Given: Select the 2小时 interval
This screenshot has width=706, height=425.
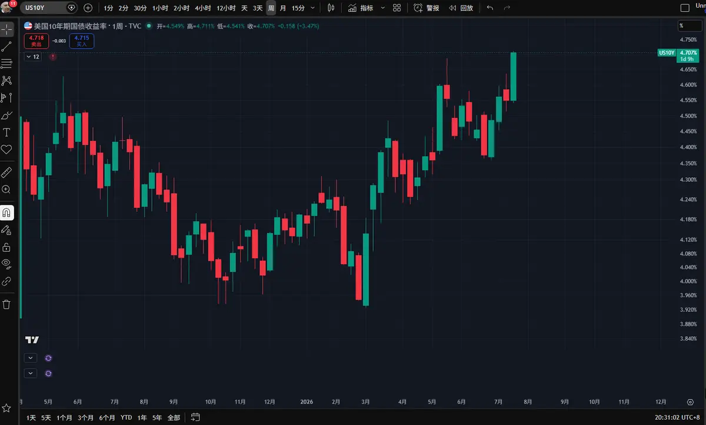Looking at the screenshot, I should point(181,8).
